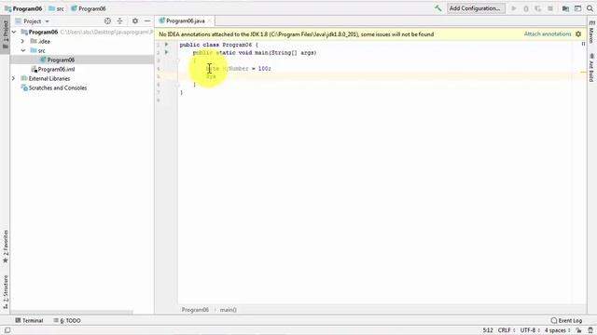This screenshot has width=597, height=335.
Task: Open the 4 spaces indent selector
Action: tap(557, 330)
